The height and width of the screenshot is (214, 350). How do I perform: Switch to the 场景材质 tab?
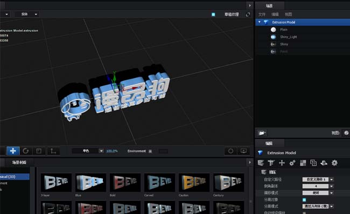[x=19, y=162]
